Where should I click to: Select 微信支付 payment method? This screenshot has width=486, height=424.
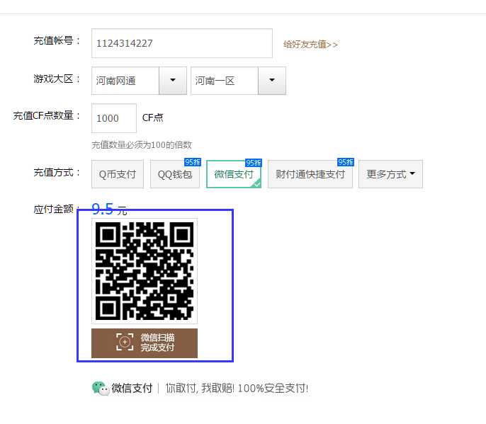pyautogui.click(x=234, y=174)
